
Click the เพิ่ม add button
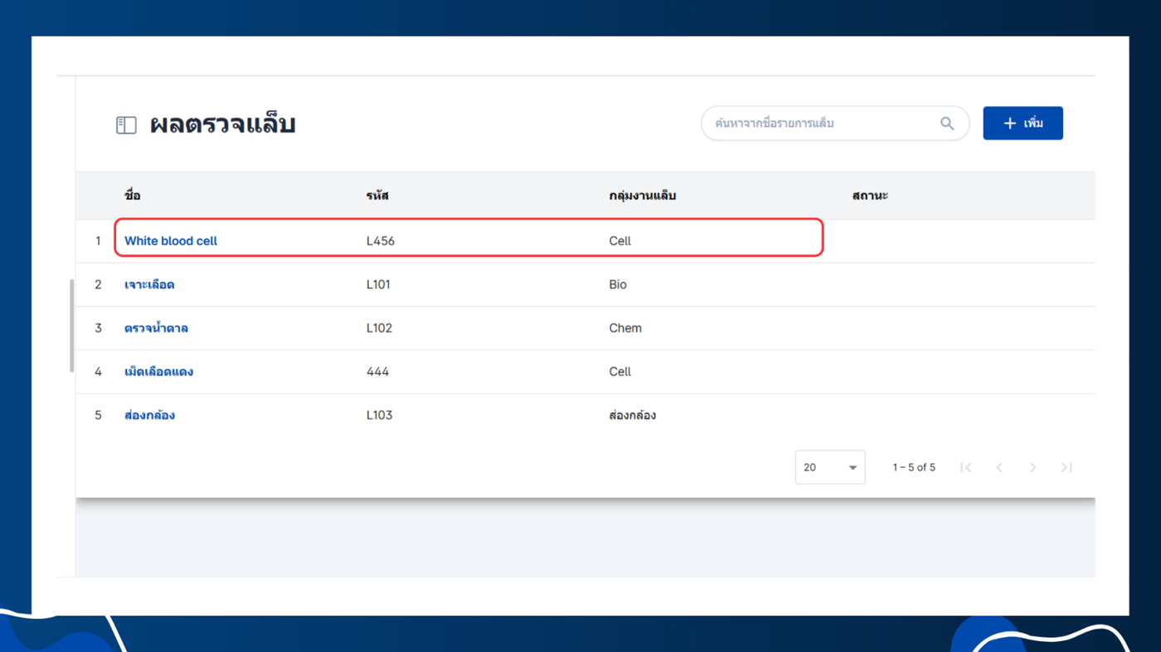coord(1023,123)
